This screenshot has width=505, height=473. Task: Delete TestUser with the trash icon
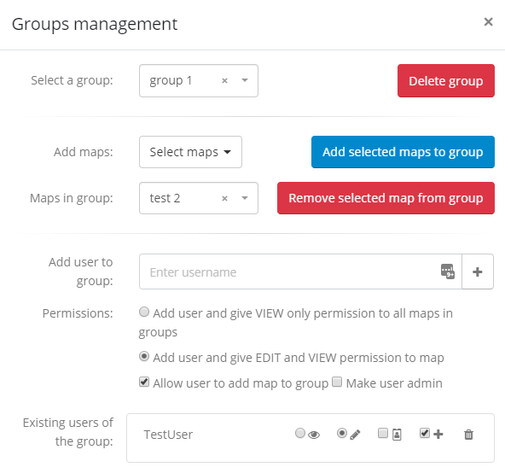point(468,435)
